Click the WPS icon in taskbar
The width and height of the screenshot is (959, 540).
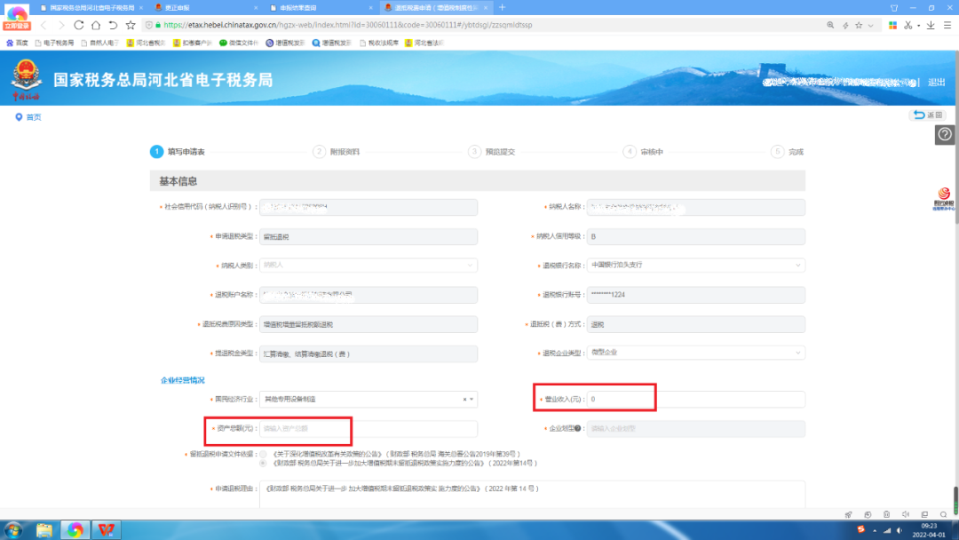106,529
